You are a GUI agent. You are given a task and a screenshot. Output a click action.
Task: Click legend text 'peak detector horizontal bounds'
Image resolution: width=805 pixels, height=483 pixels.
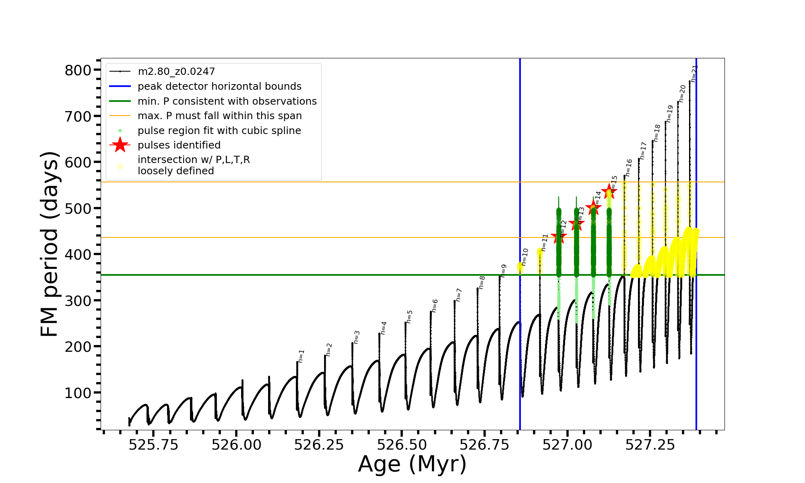click(219, 86)
